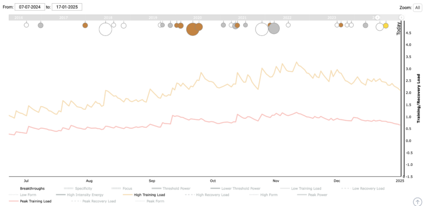Screen dimensions: 424x206
Task: Show the Peak Form series
Action: [149, 201]
